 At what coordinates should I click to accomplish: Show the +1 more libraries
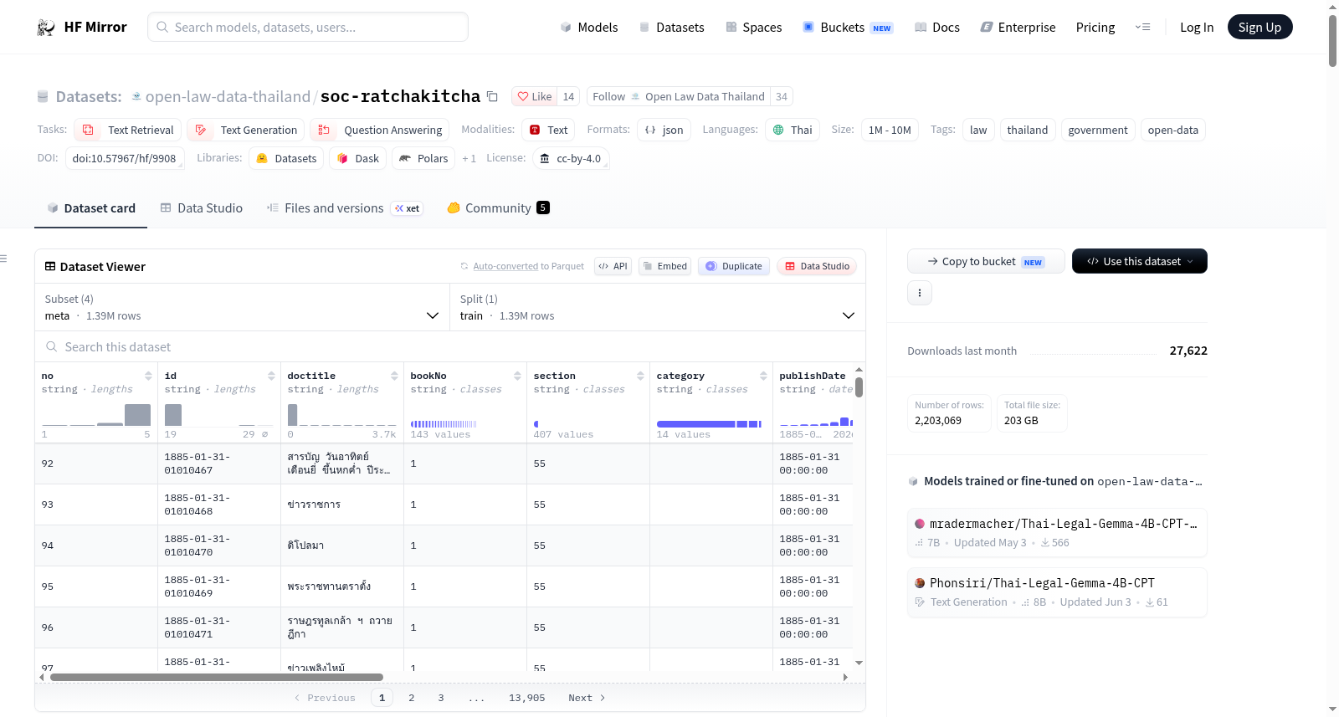[469, 159]
